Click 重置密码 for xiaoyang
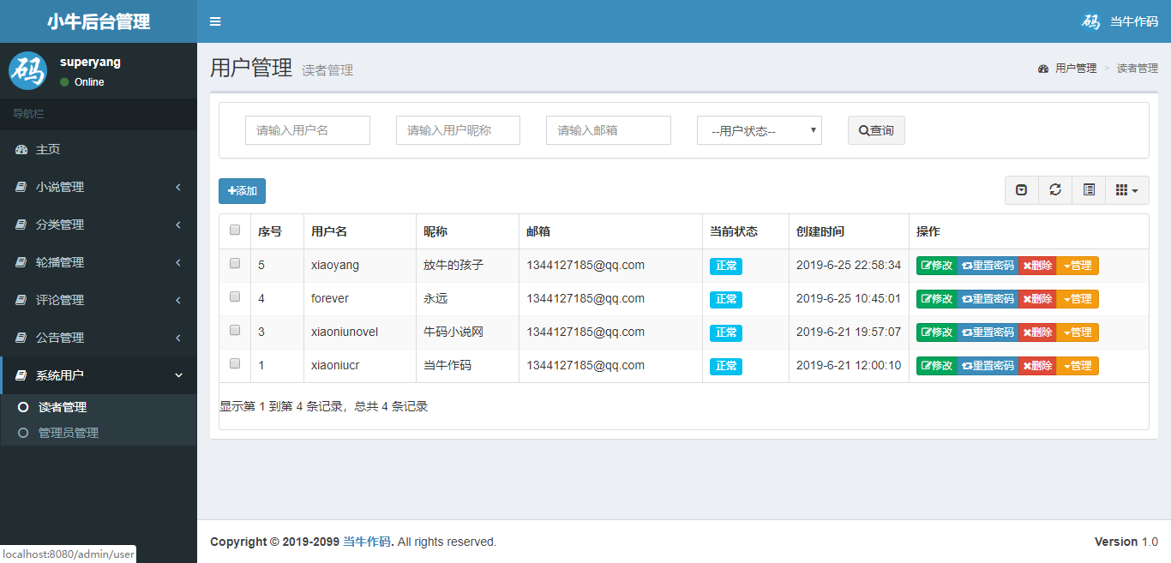 click(988, 266)
